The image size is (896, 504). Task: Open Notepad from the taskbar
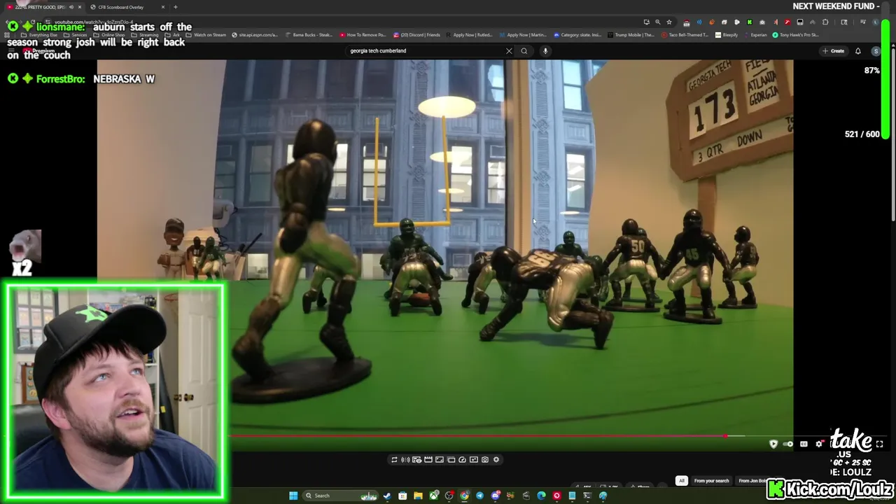pos(572,496)
